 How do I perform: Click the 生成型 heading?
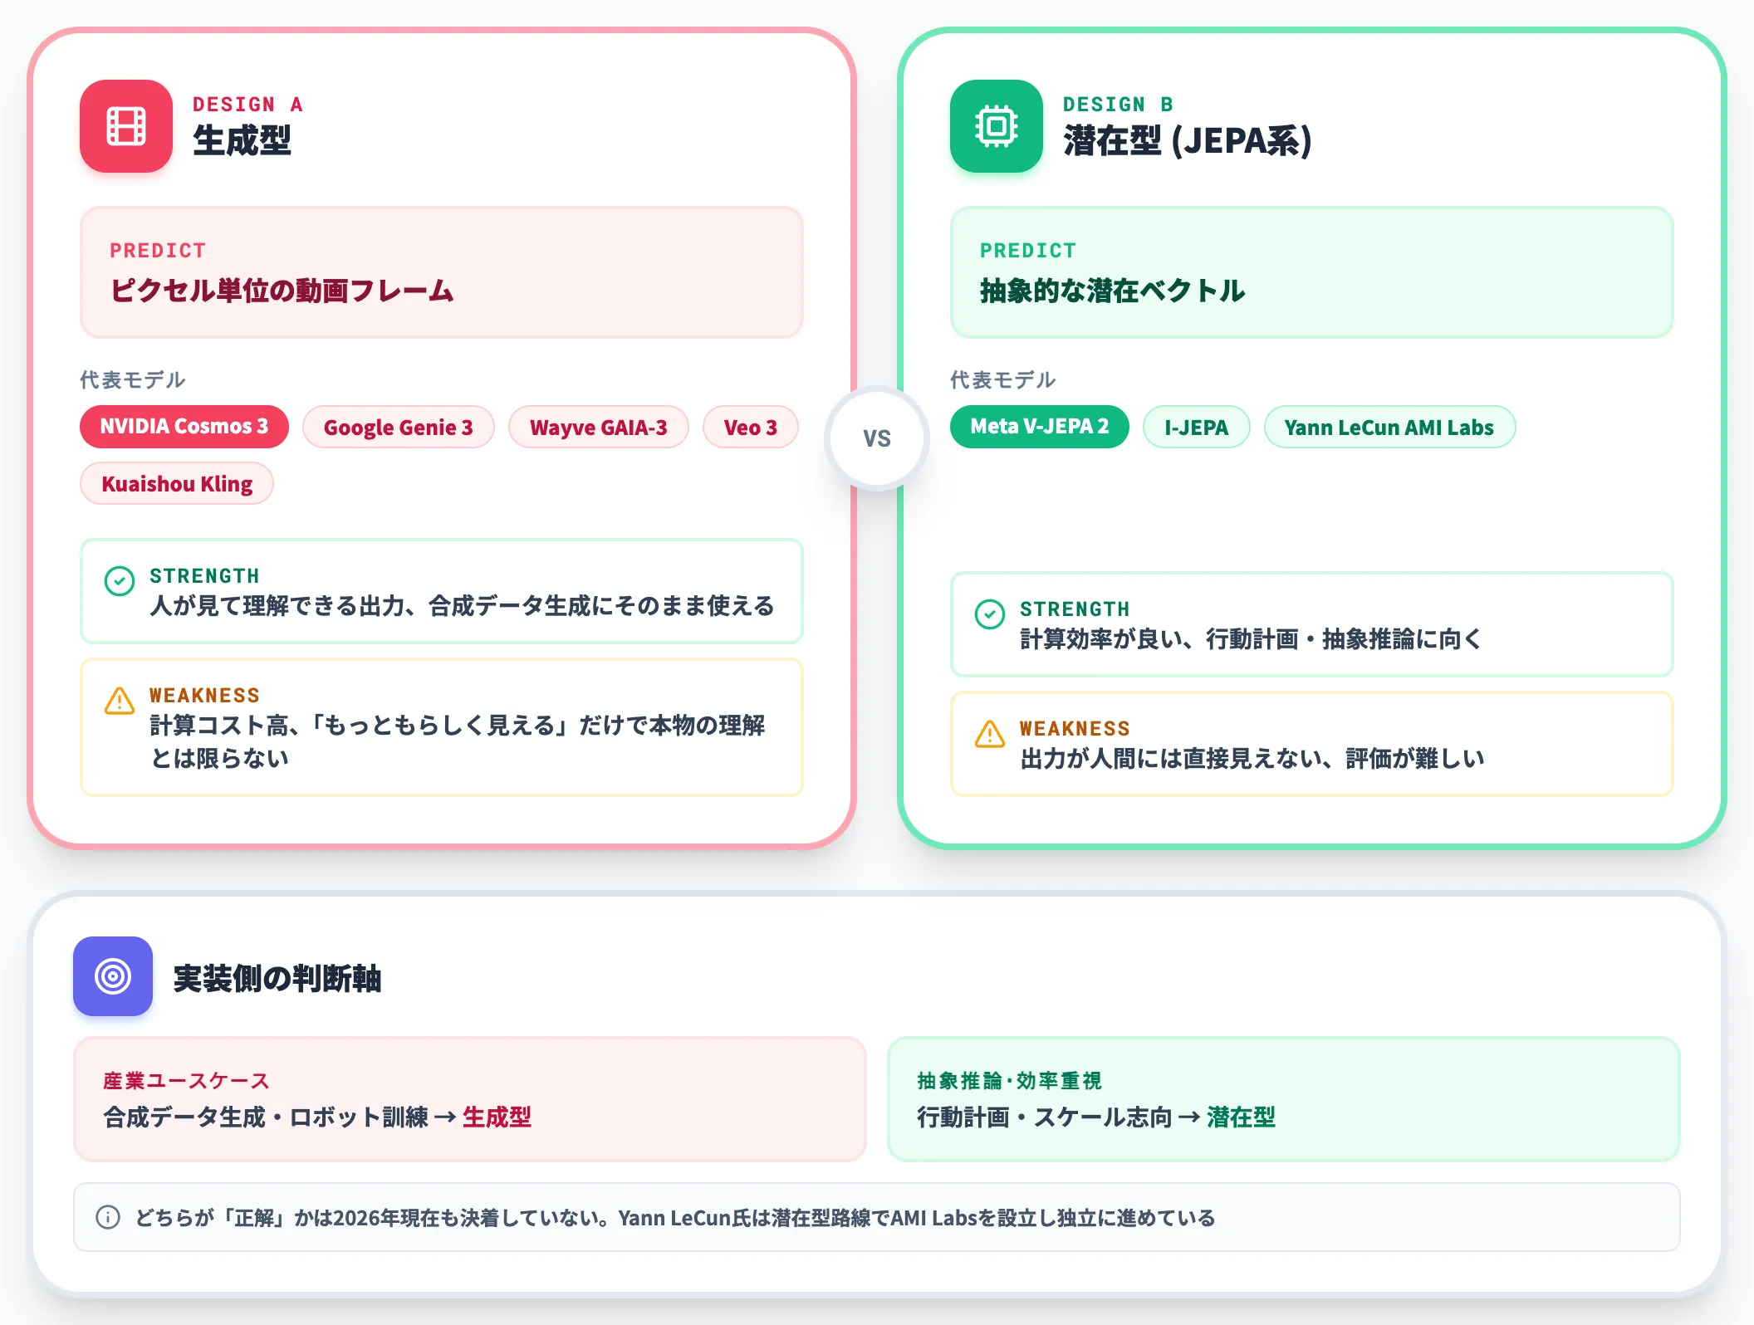point(242,140)
